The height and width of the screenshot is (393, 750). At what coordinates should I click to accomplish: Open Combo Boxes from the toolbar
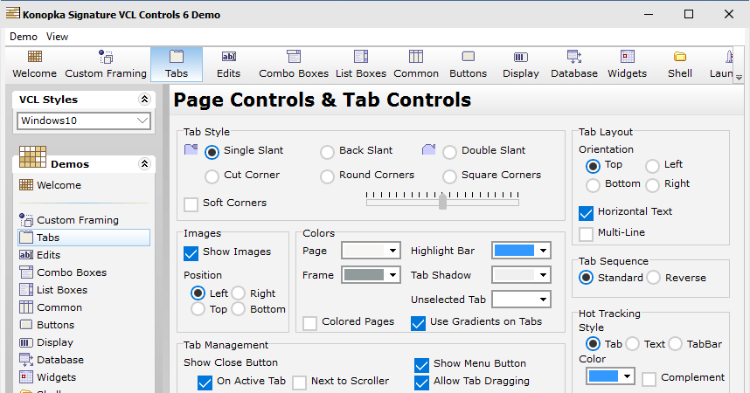294,65
